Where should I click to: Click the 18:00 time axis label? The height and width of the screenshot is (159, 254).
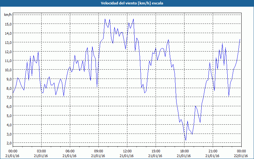(184, 151)
